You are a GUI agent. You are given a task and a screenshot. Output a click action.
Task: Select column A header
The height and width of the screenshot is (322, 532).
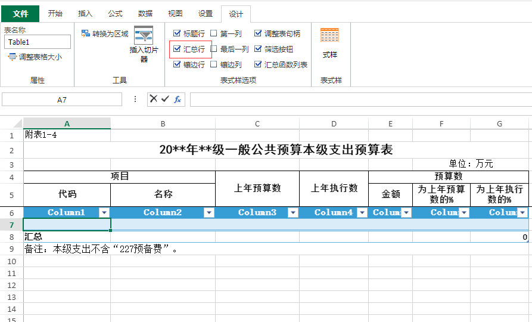tap(67, 123)
